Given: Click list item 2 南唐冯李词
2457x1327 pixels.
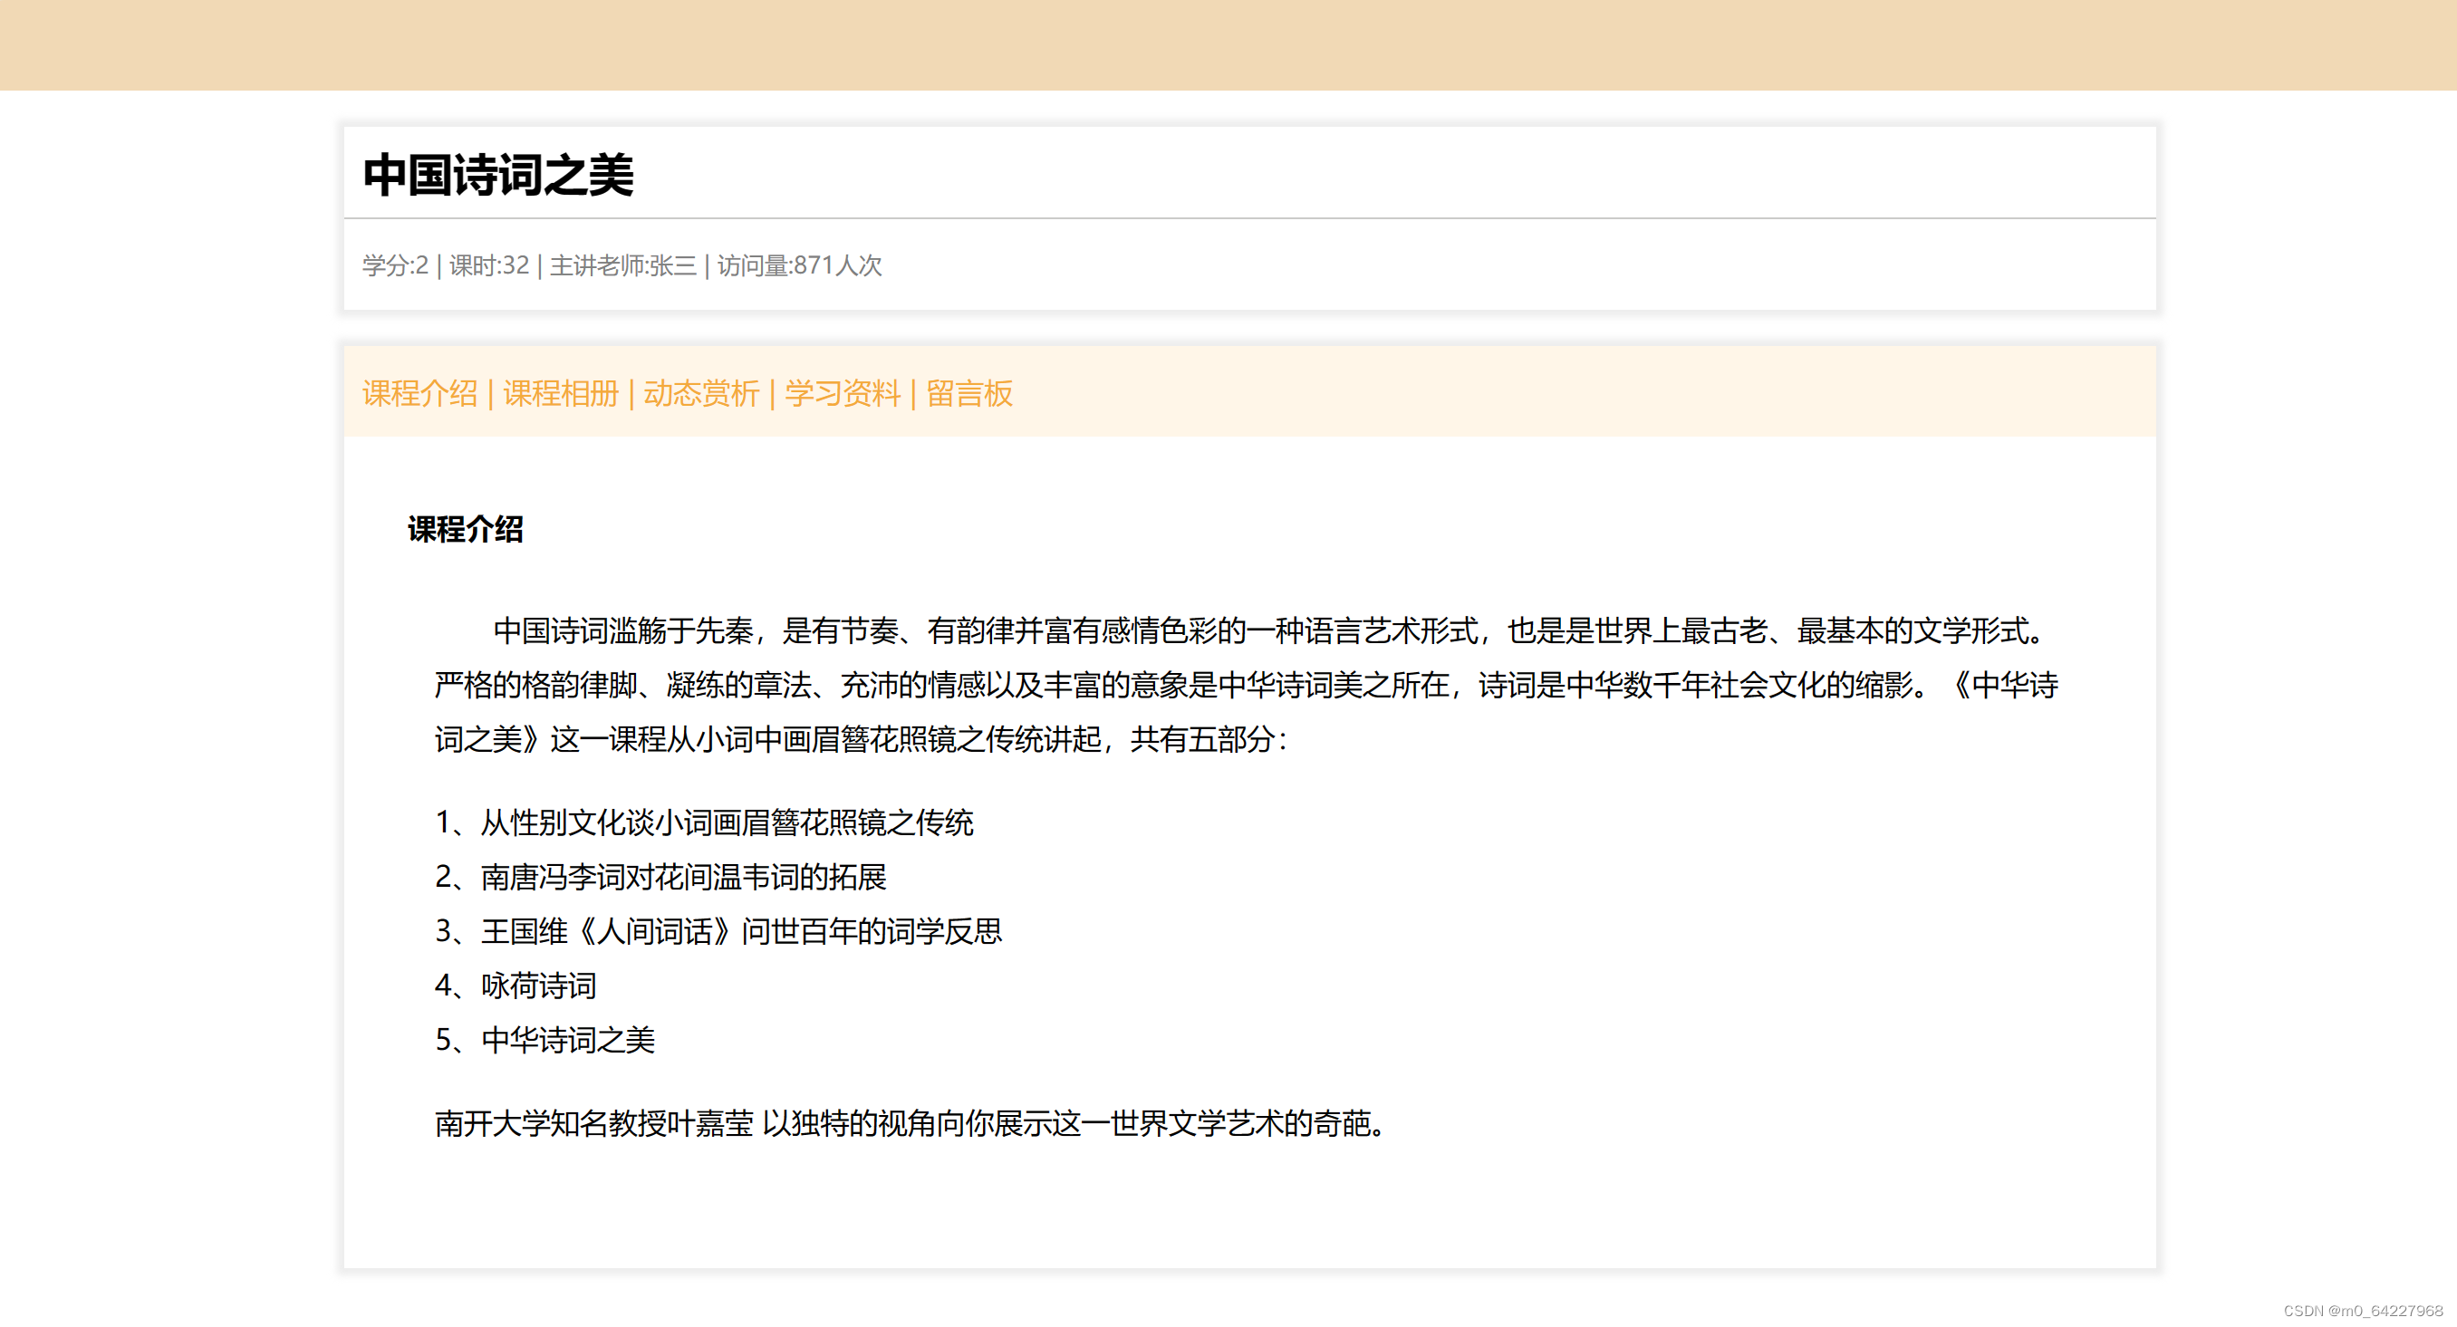Looking at the screenshot, I should tap(660, 876).
